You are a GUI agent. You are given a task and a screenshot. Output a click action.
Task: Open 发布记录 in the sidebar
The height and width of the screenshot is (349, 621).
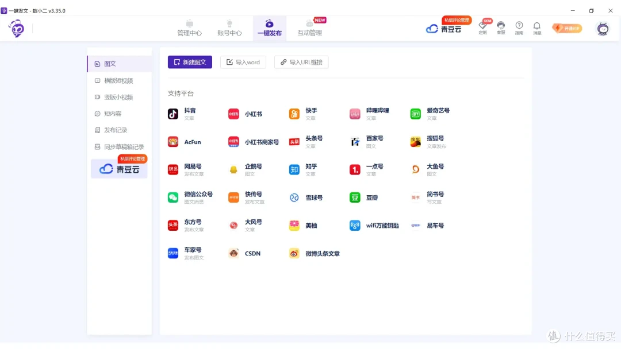pyautogui.click(x=119, y=130)
